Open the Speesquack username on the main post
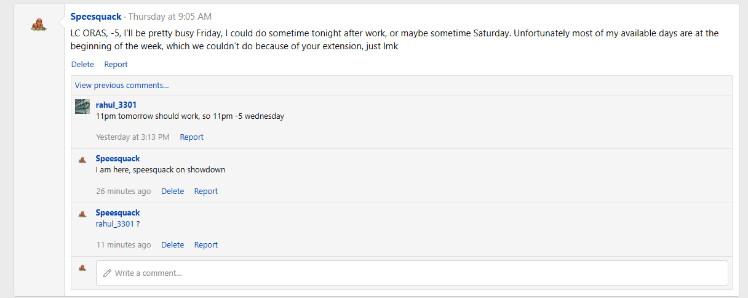 pyautogui.click(x=96, y=17)
